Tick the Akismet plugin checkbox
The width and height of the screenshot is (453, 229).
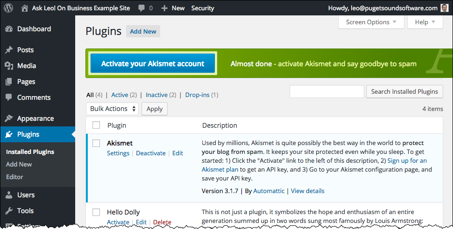(96, 143)
